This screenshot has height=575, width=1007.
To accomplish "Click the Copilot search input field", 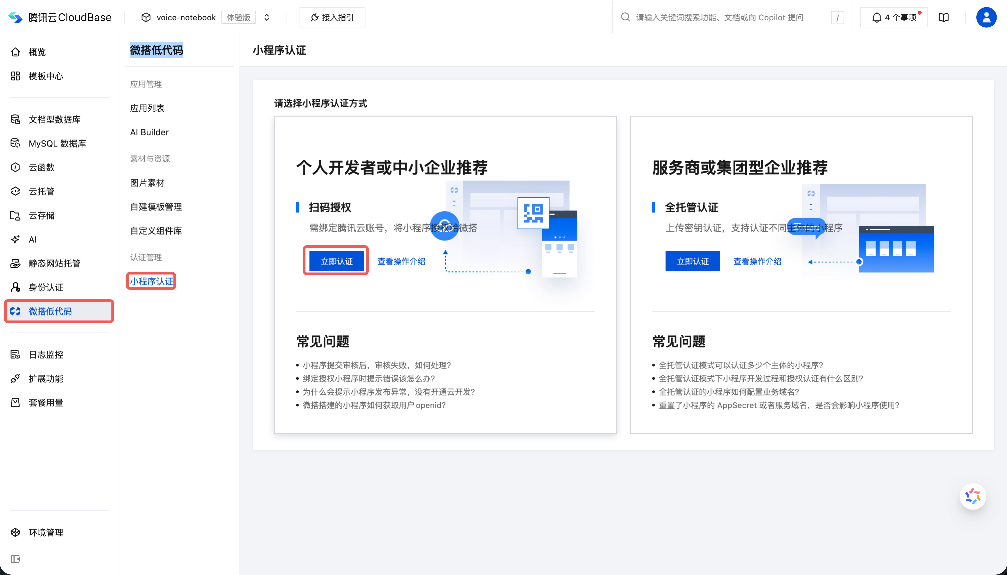I will point(719,17).
